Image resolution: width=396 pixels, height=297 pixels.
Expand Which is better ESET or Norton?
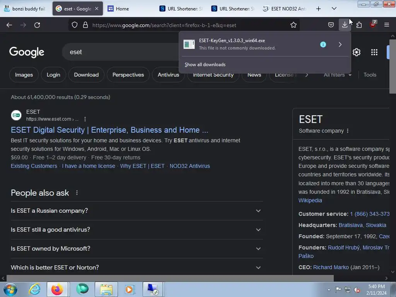(x=137, y=267)
